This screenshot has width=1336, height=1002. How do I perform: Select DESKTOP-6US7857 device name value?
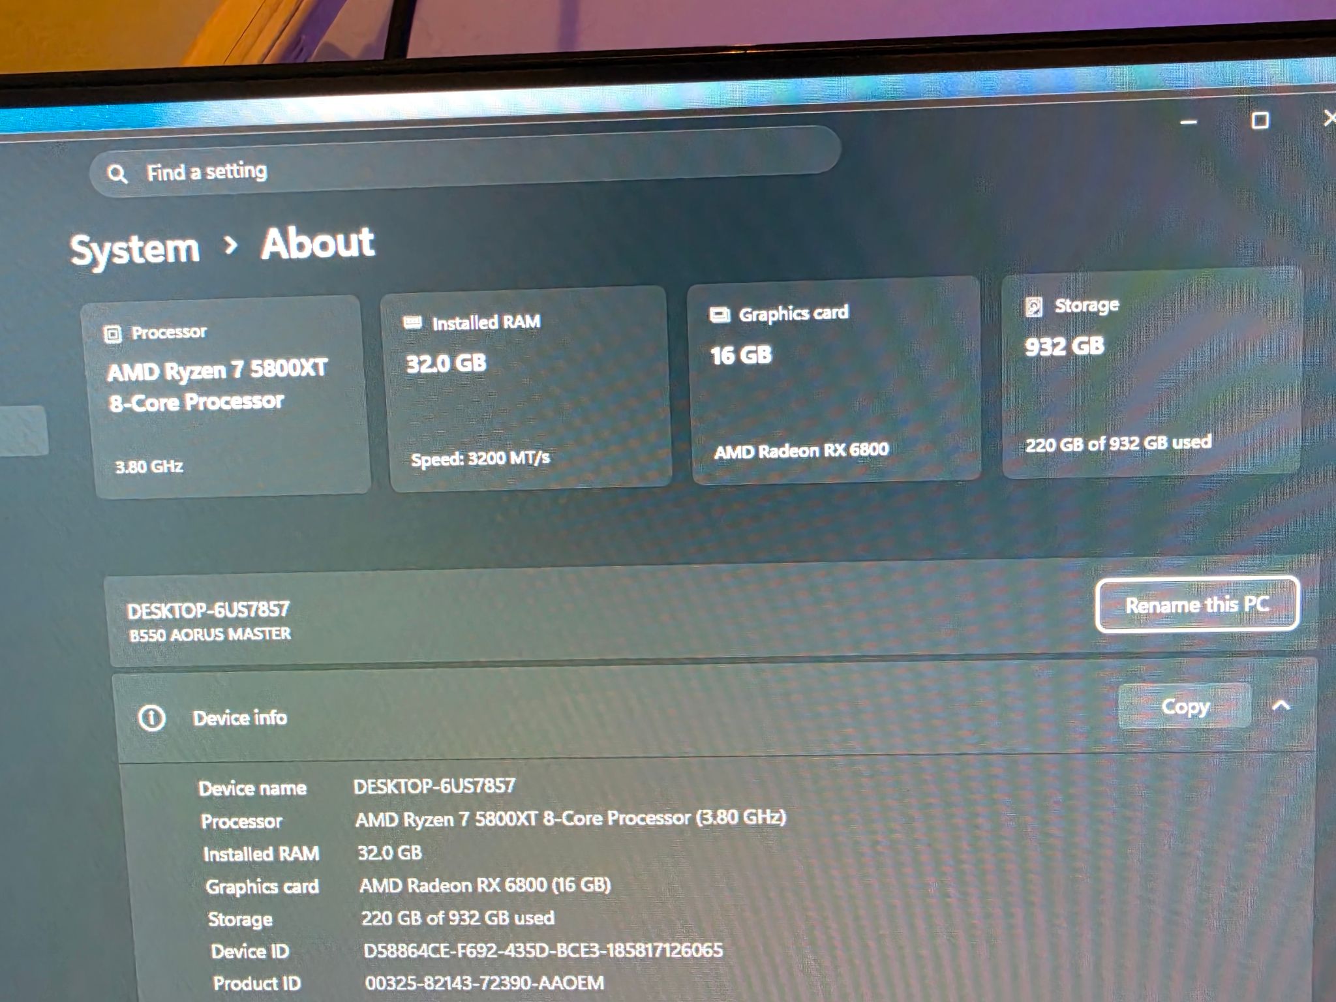coord(434,785)
